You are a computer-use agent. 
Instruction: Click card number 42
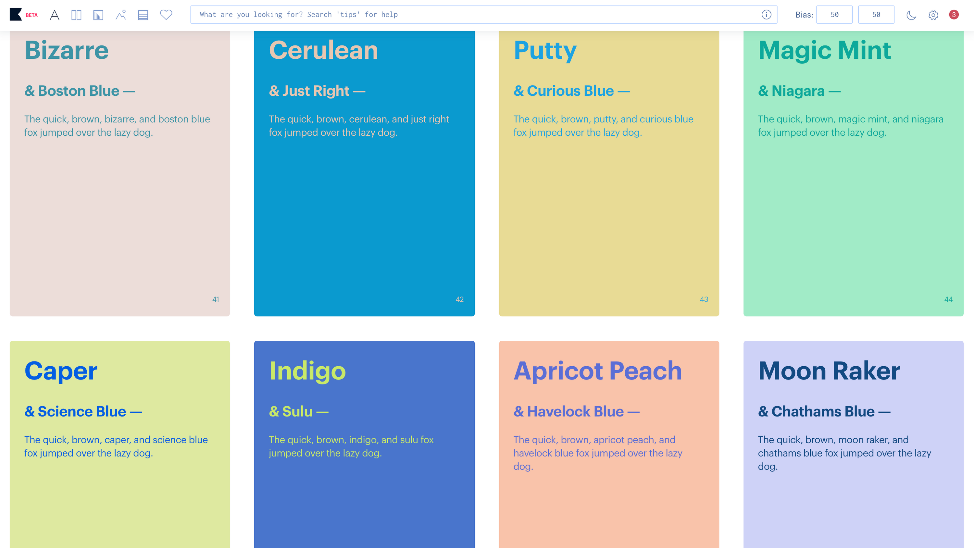coord(459,299)
